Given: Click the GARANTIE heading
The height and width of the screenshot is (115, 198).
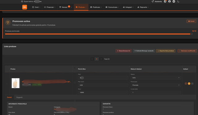Looking at the screenshot, I should [106, 104].
